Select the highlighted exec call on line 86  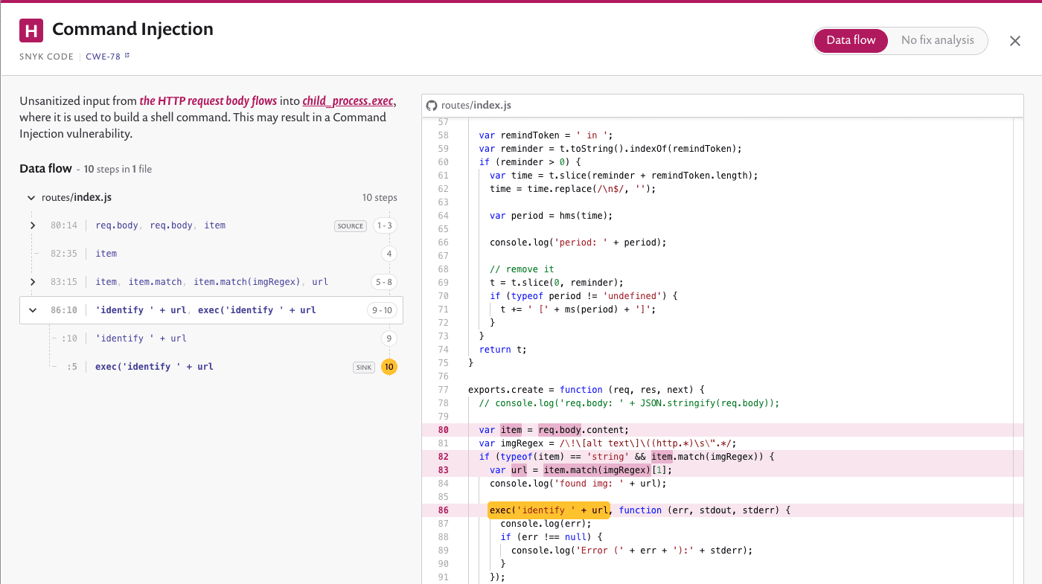pos(549,510)
